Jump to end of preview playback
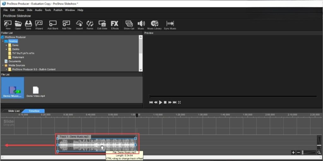 point(175,102)
